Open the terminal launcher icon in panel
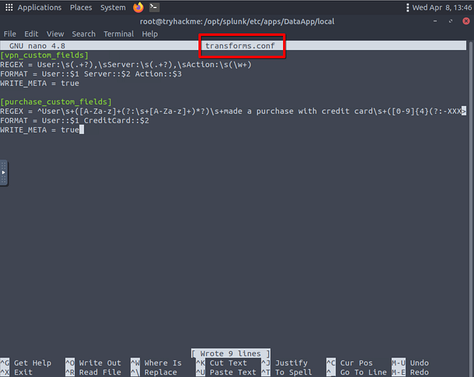This screenshot has width=474, height=377. (x=154, y=7)
